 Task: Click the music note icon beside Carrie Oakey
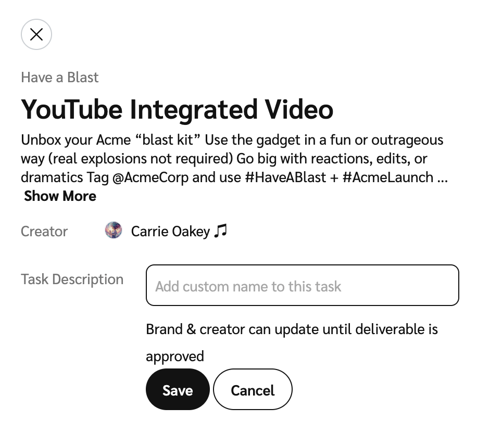[x=221, y=231]
